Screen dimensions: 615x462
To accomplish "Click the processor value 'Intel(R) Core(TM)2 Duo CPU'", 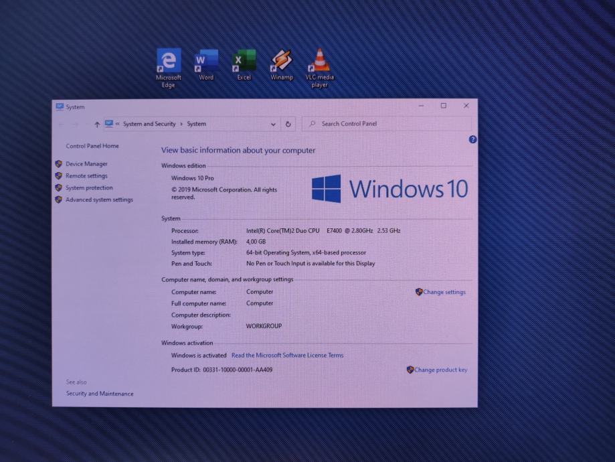I will coord(283,231).
